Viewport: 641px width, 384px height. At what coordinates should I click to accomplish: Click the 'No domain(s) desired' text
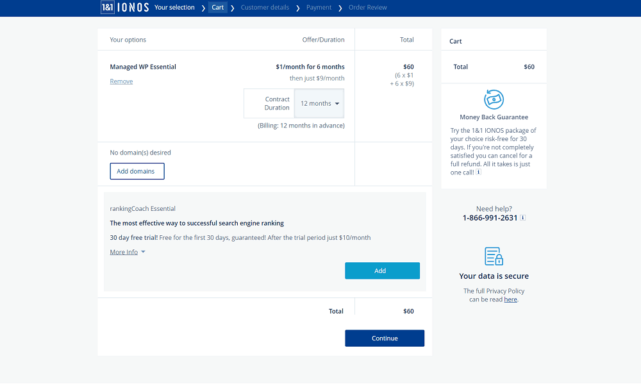click(140, 153)
